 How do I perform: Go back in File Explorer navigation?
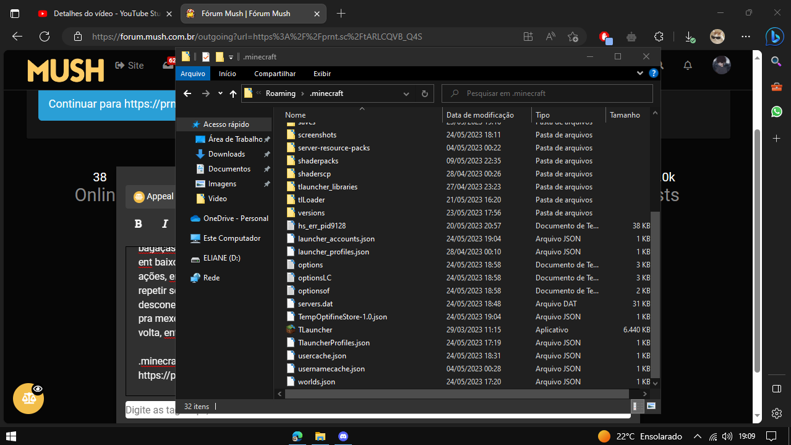tap(187, 93)
